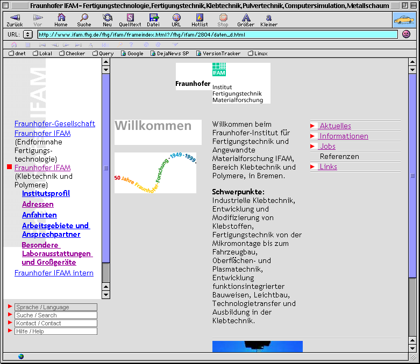Click the red arrow beside Aktuelles

pos(312,126)
